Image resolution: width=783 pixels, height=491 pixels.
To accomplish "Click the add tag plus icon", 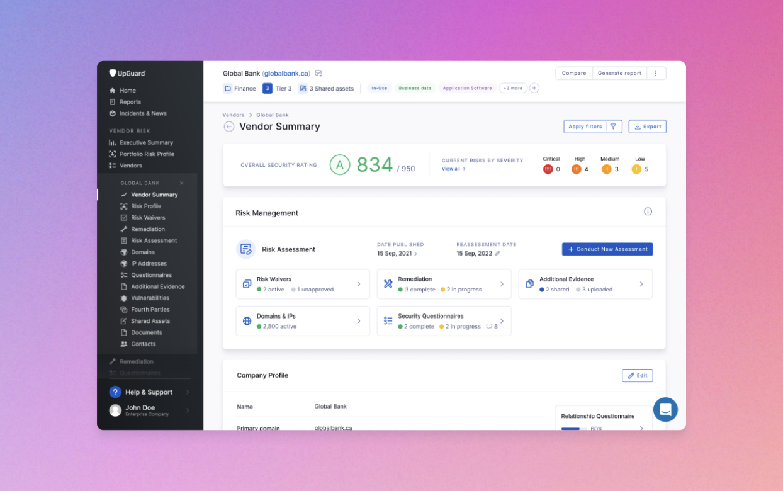I will click(534, 88).
